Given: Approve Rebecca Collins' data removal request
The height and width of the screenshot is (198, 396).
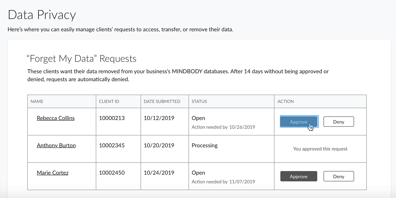Looking at the screenshot, I should [298, 122].
